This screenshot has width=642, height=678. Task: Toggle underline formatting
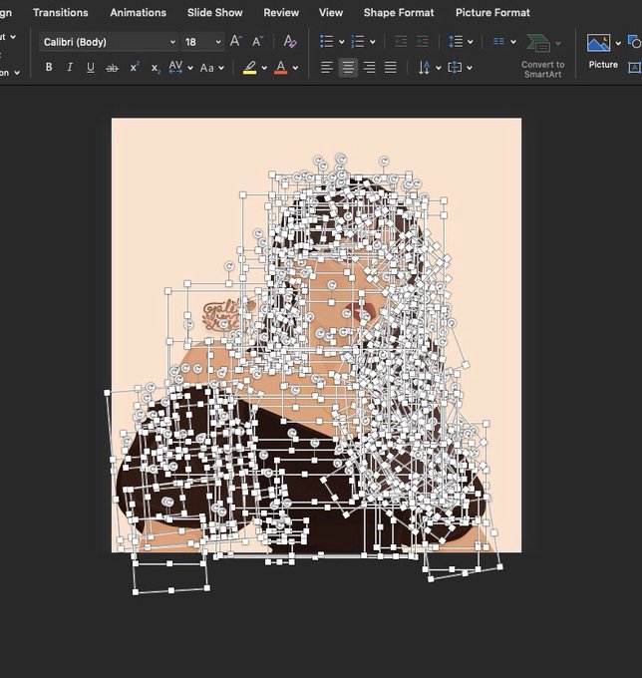coord(91,68)
